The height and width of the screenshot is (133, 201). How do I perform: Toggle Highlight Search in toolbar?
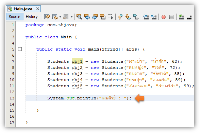pos(103,17)
